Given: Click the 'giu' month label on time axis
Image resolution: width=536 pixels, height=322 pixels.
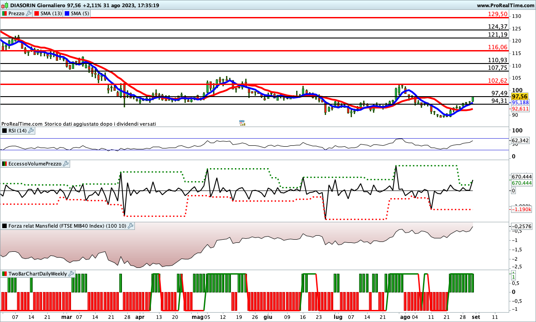Looking at the screenshot, I should 268,317.
